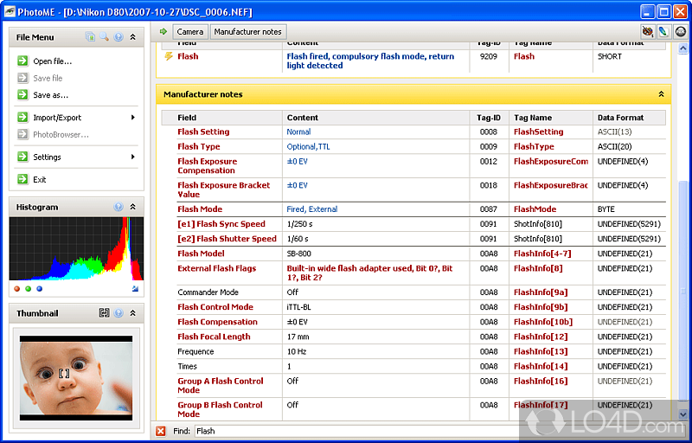Click the green arrow beside Save as
692x443 pixels.
[22, 95]
